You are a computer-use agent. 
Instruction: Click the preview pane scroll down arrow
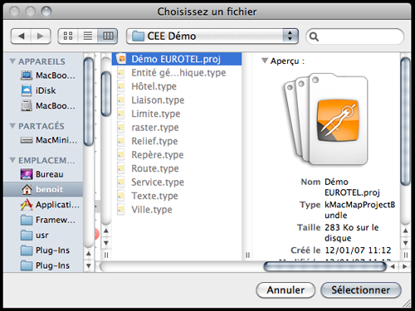tap(405, 243)
